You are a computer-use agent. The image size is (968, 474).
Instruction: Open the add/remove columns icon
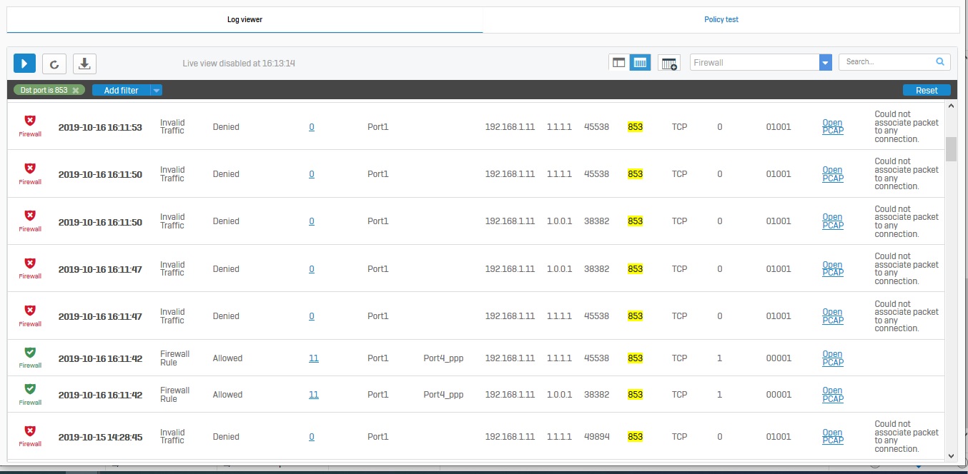(x=669, y=64)
